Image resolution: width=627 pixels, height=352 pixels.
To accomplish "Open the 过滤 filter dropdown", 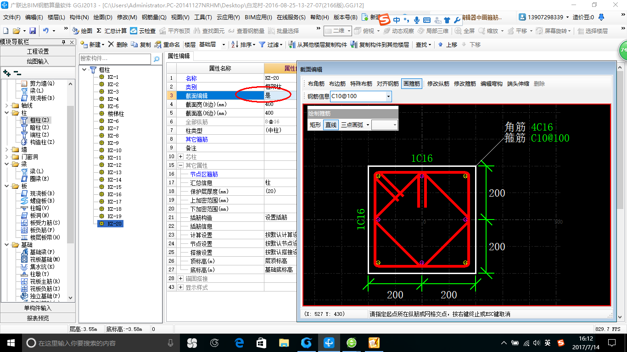I will point(271,44).
